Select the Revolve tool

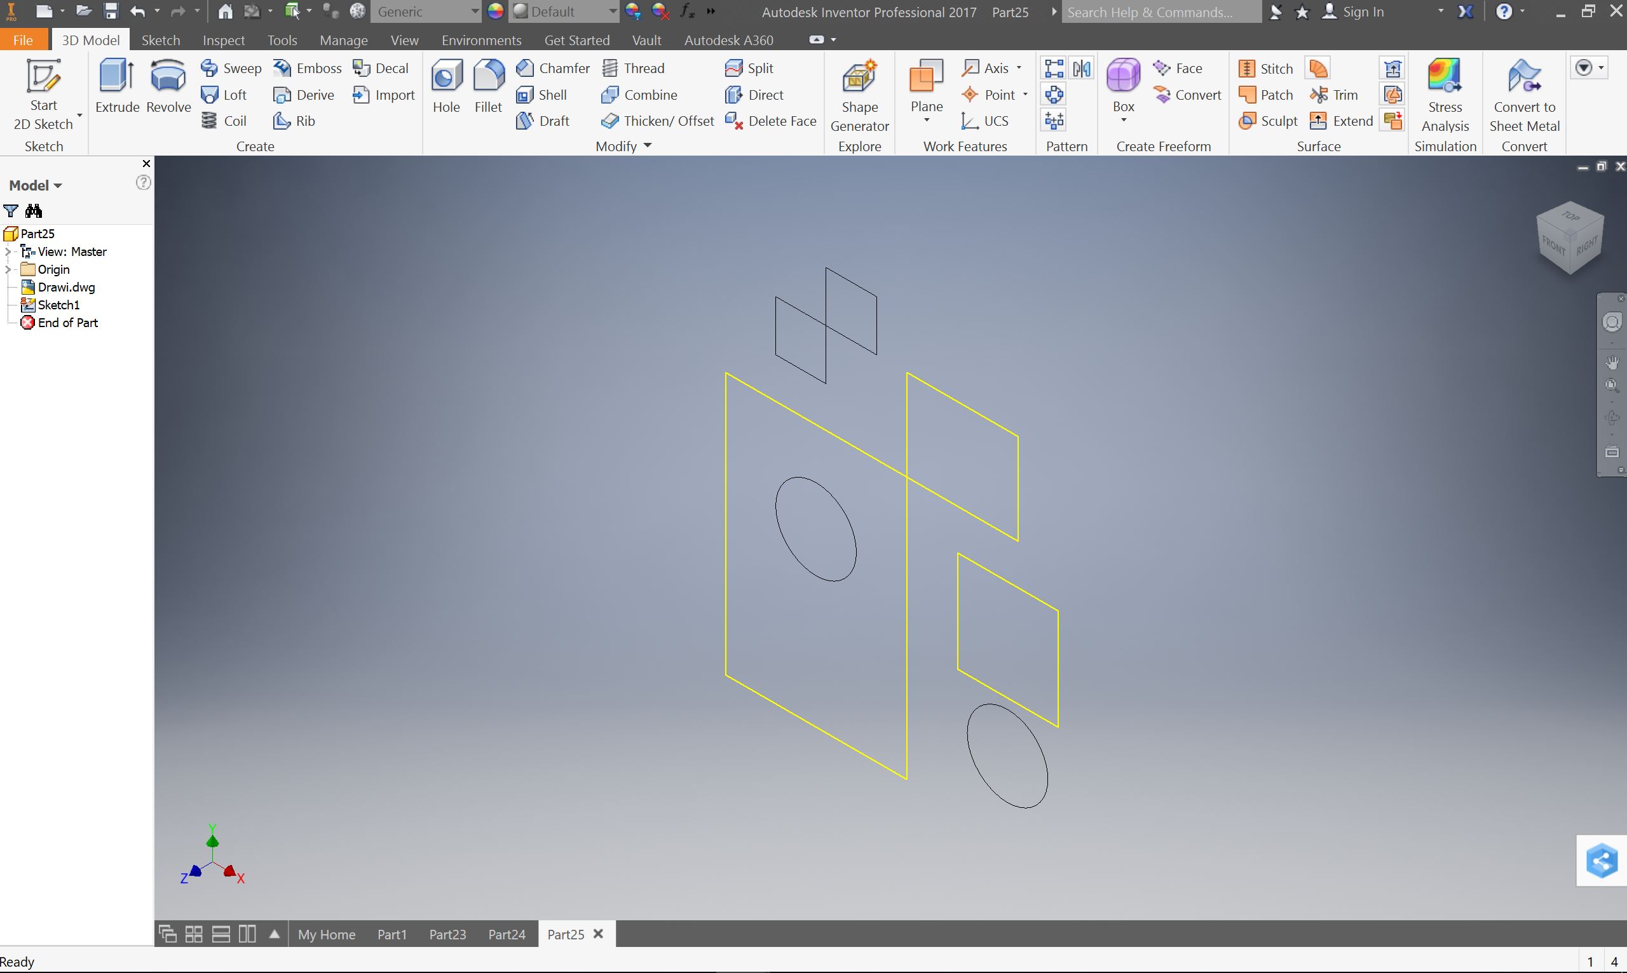coord(168,85)
